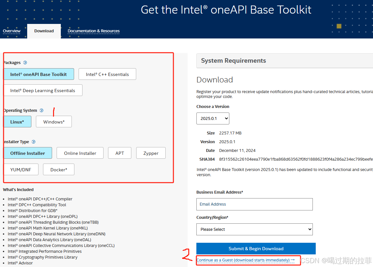Click the Collective Communications Library (oneCCL) item
Viewport: 373px width, 267px height.
61,246
